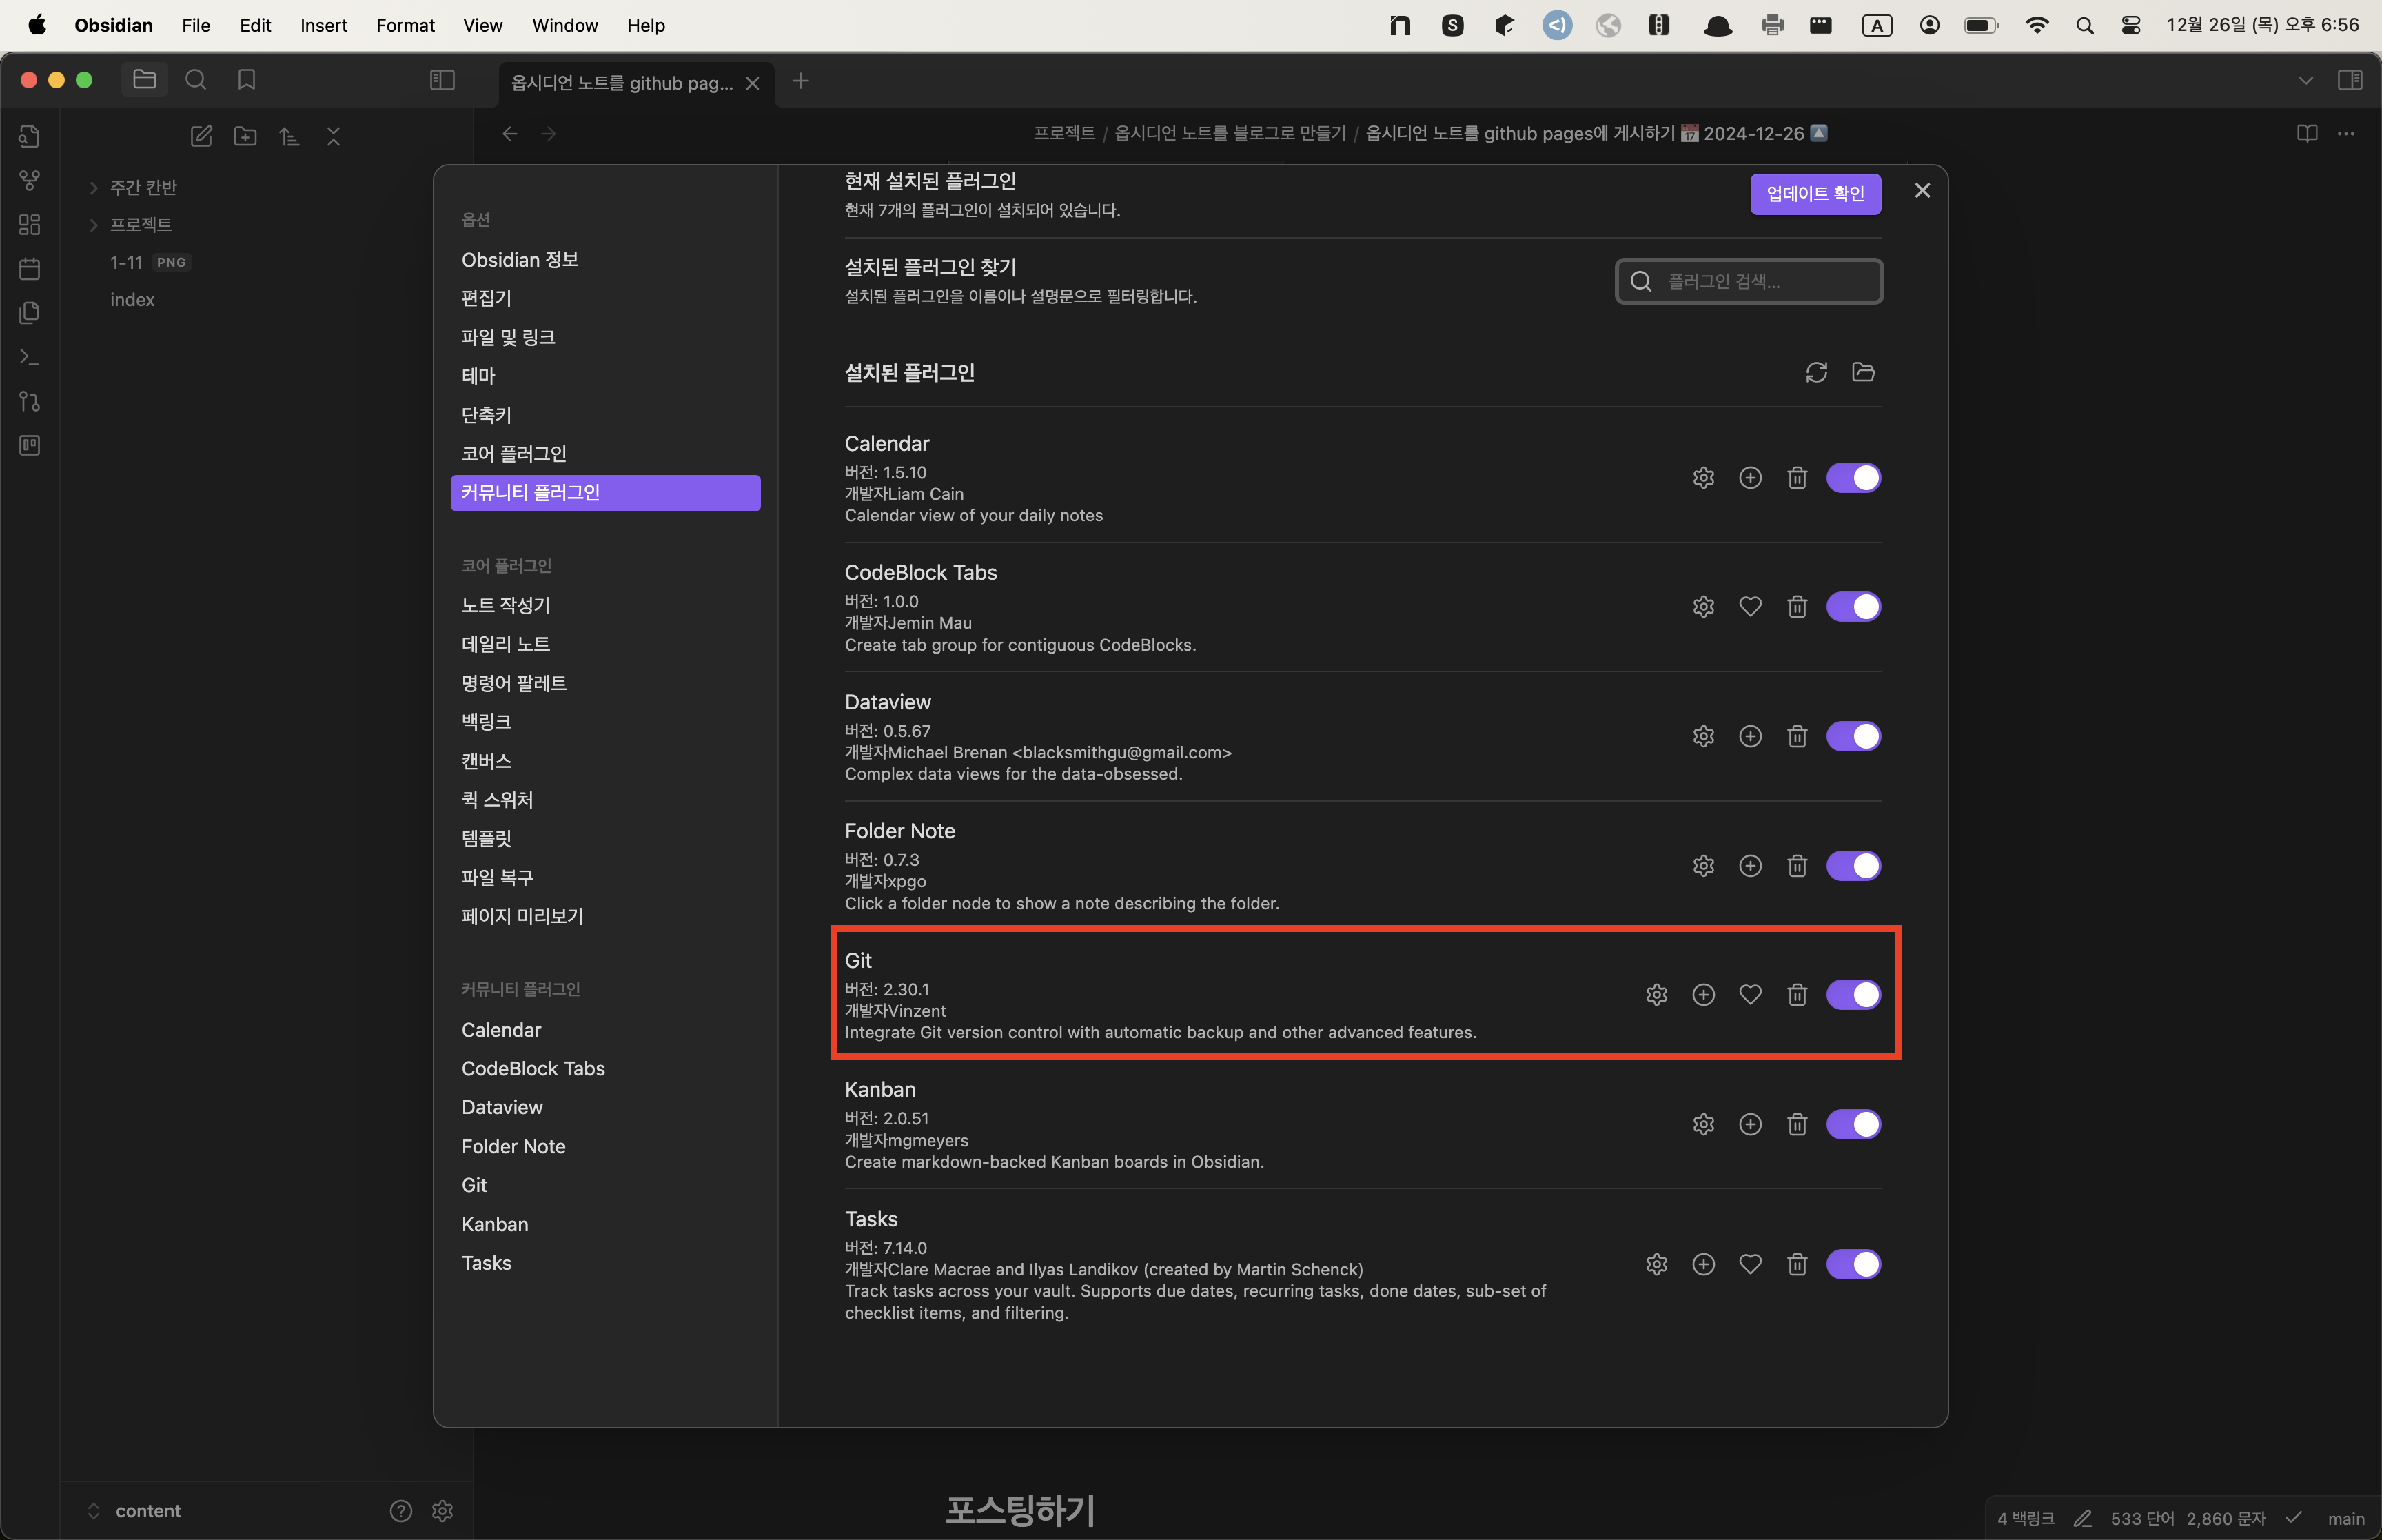Click the 업데이트 확인 button

pos(1815,194)
